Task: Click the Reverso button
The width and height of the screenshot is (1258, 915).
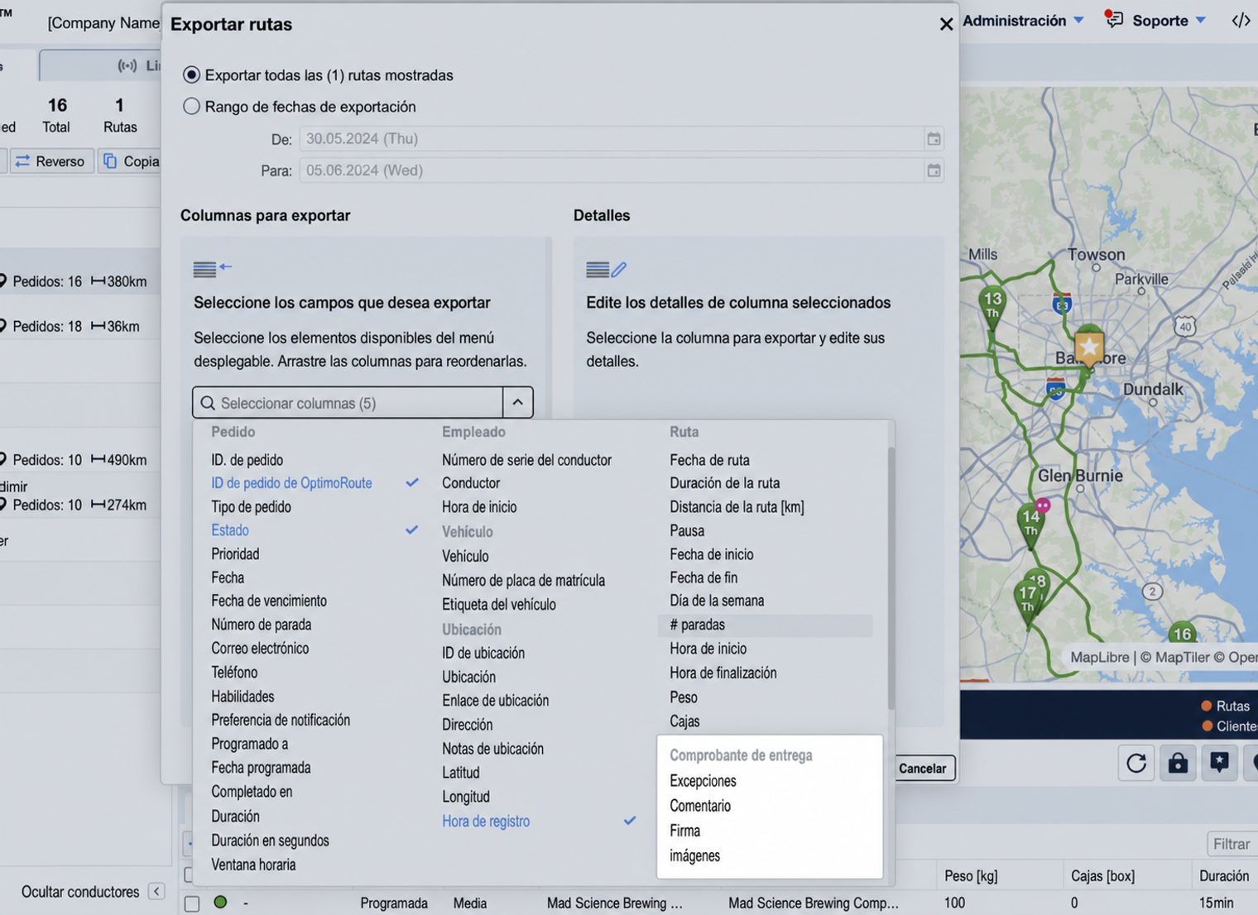Action: tap(50, 161)
